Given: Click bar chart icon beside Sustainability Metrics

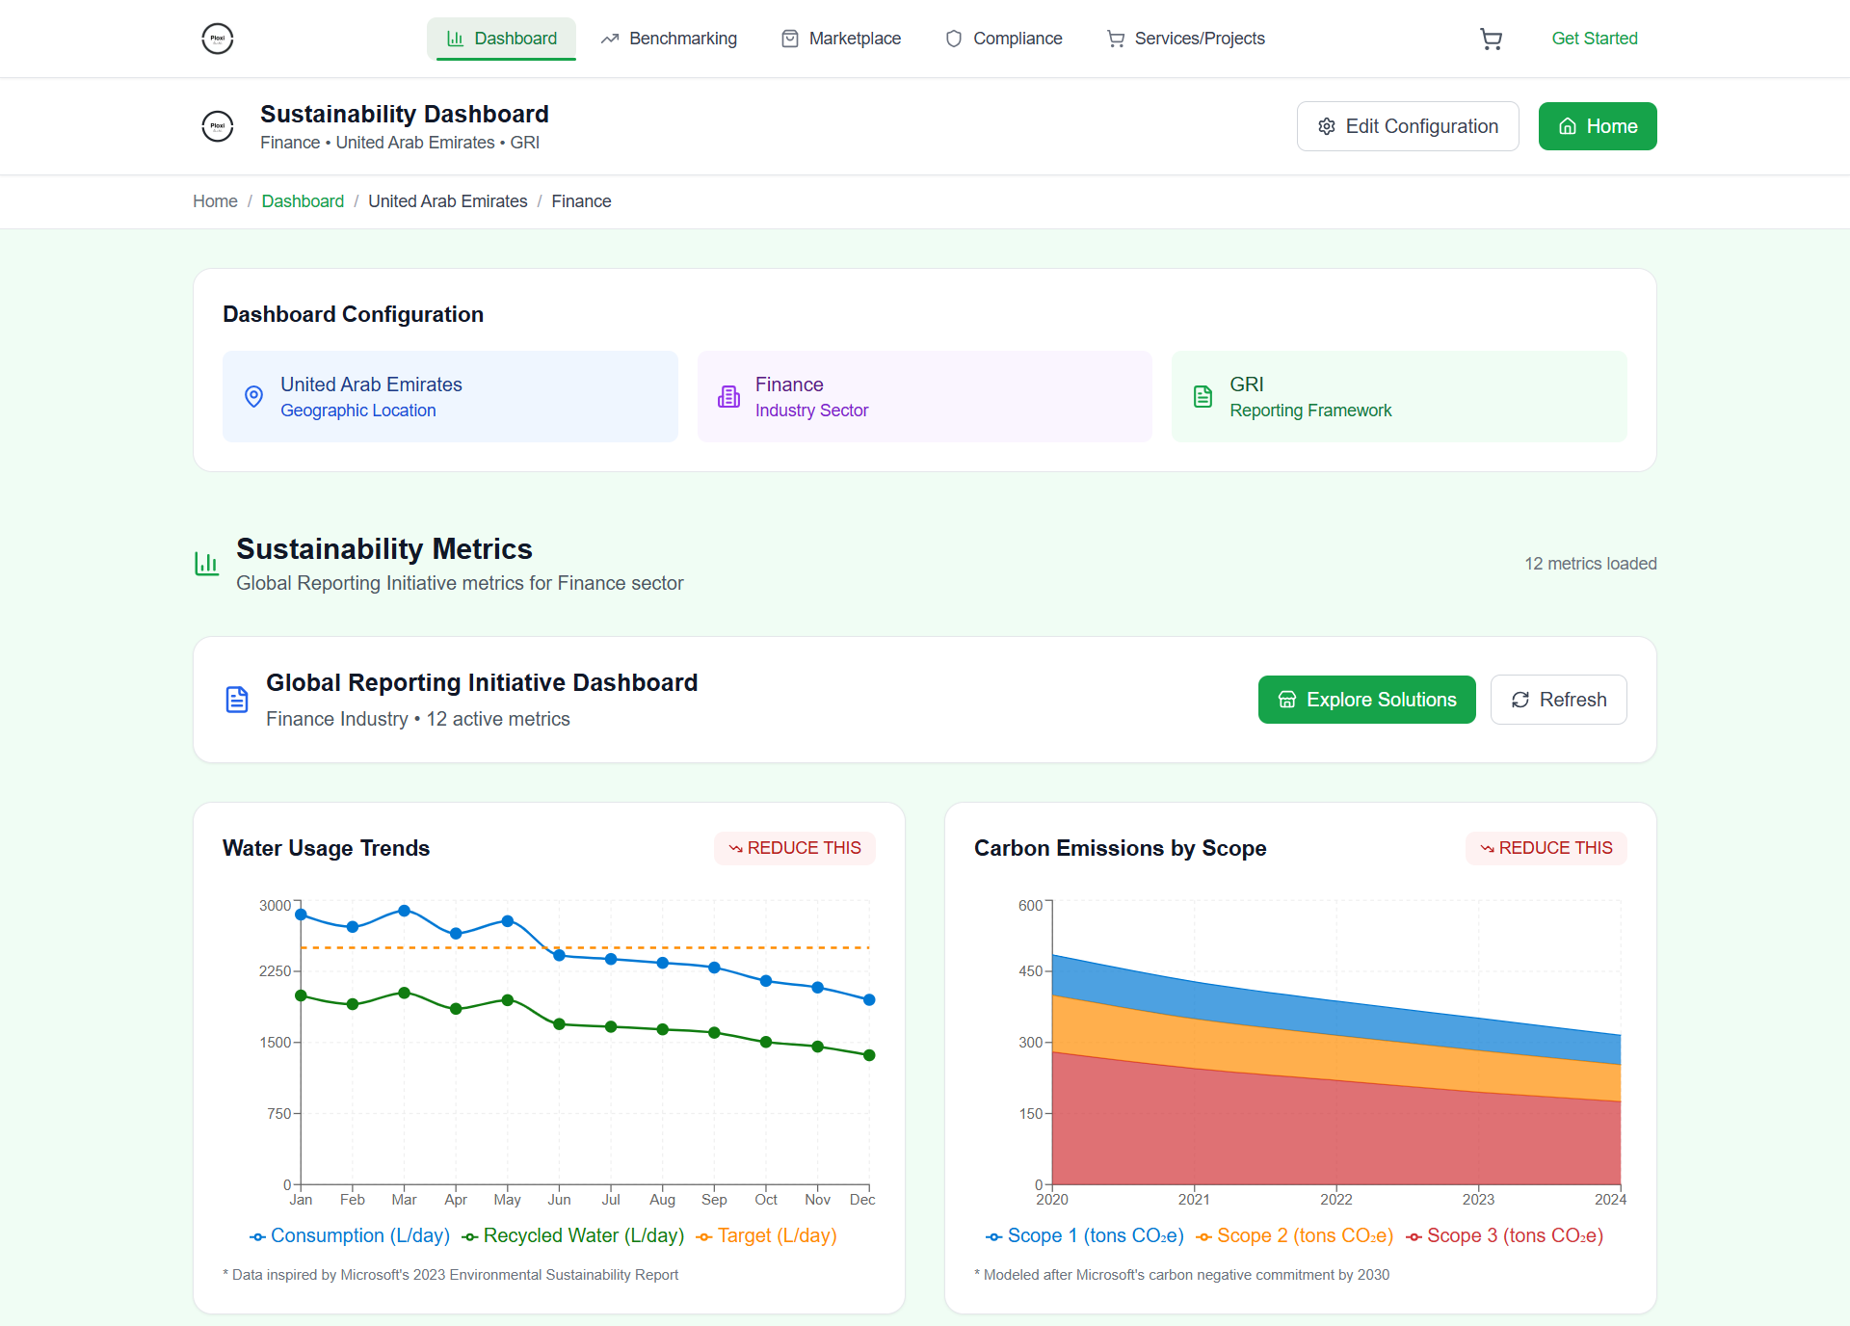Looking at the screenshot, I should (206, 564).
